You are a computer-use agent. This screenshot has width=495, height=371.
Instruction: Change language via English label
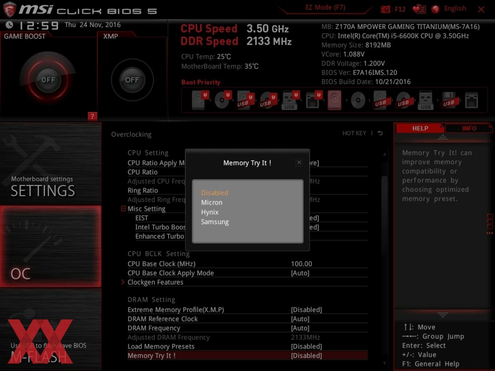[x=455, y=9]
